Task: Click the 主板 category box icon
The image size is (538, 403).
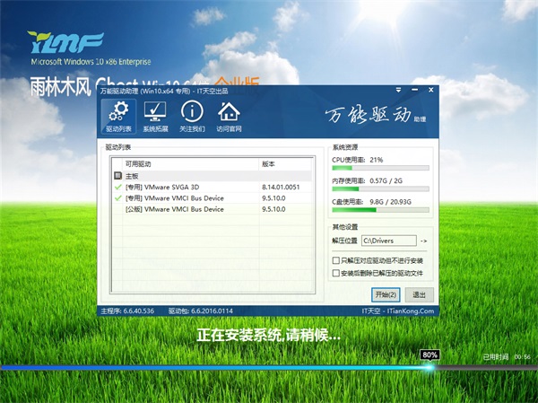Action: [117, 176]
